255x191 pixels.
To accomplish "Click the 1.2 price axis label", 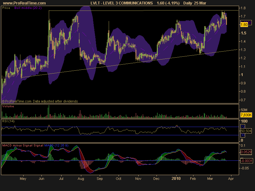I will (243, 58).
